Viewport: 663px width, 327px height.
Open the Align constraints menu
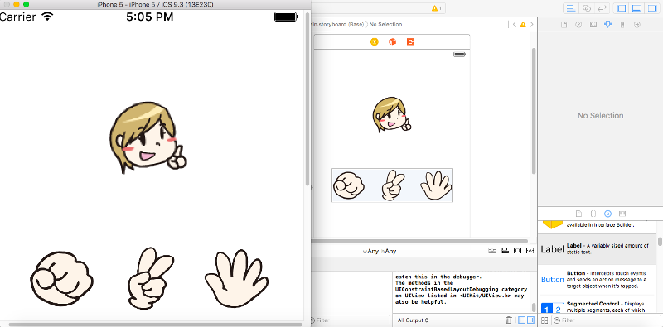point(505,250)
